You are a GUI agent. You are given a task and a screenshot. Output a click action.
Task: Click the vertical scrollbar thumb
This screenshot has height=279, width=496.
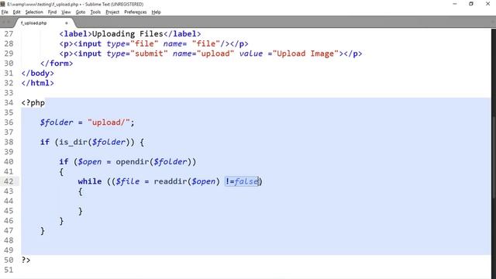click(494, 158)
